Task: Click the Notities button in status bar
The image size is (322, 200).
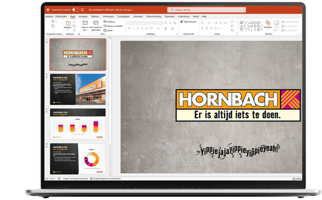Action: point(297,179)
